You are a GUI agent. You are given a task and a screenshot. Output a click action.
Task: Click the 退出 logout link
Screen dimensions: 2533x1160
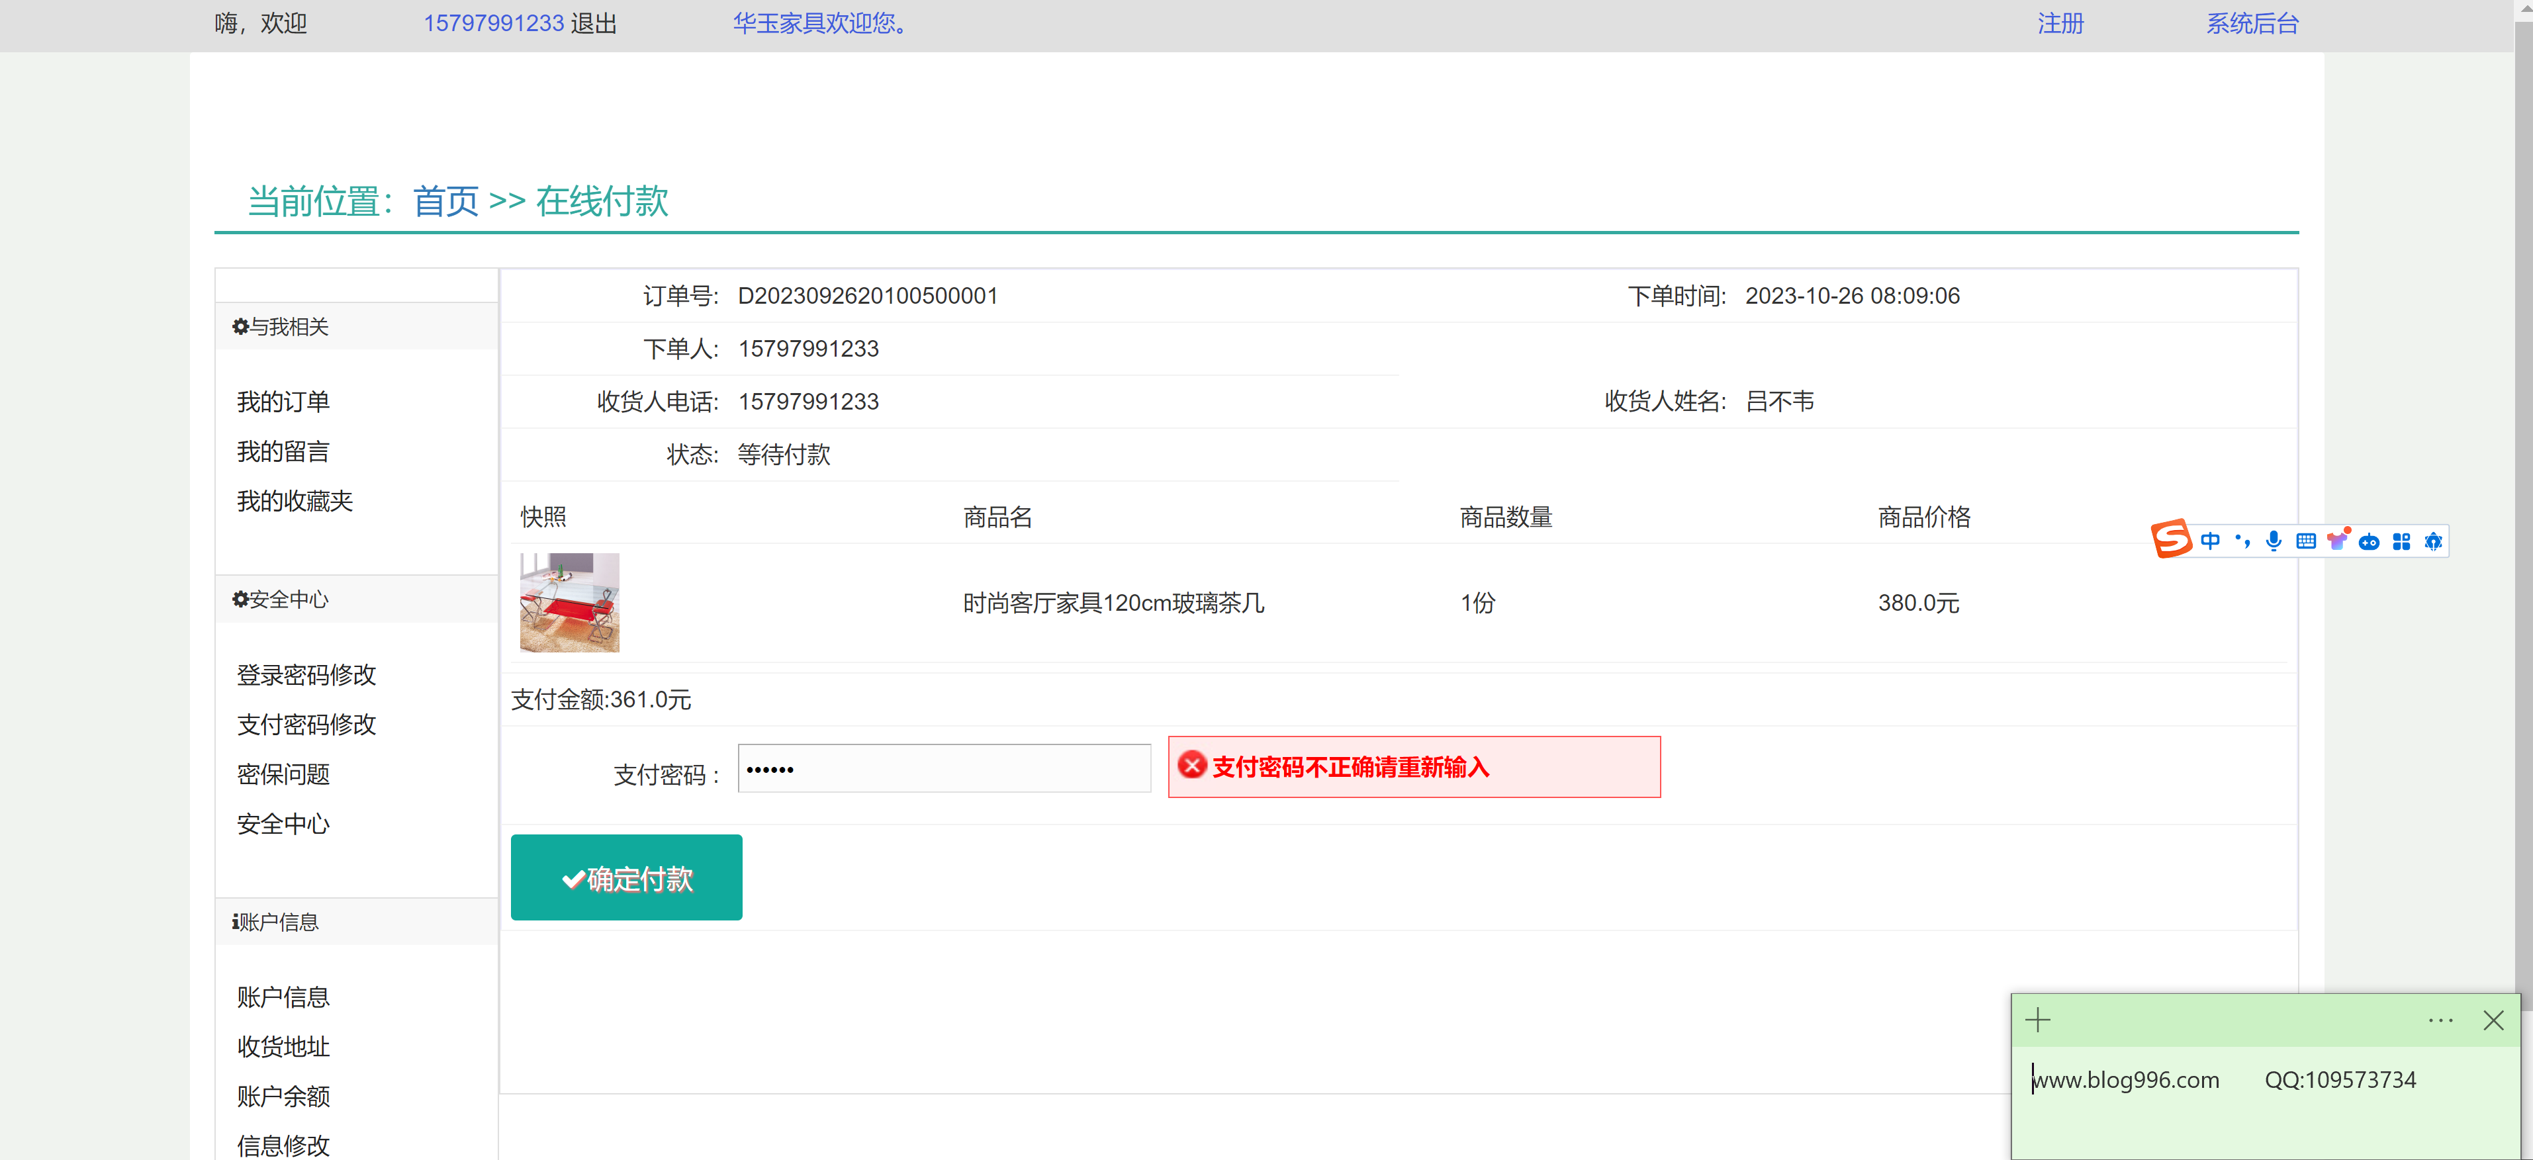tap(594, 24)
